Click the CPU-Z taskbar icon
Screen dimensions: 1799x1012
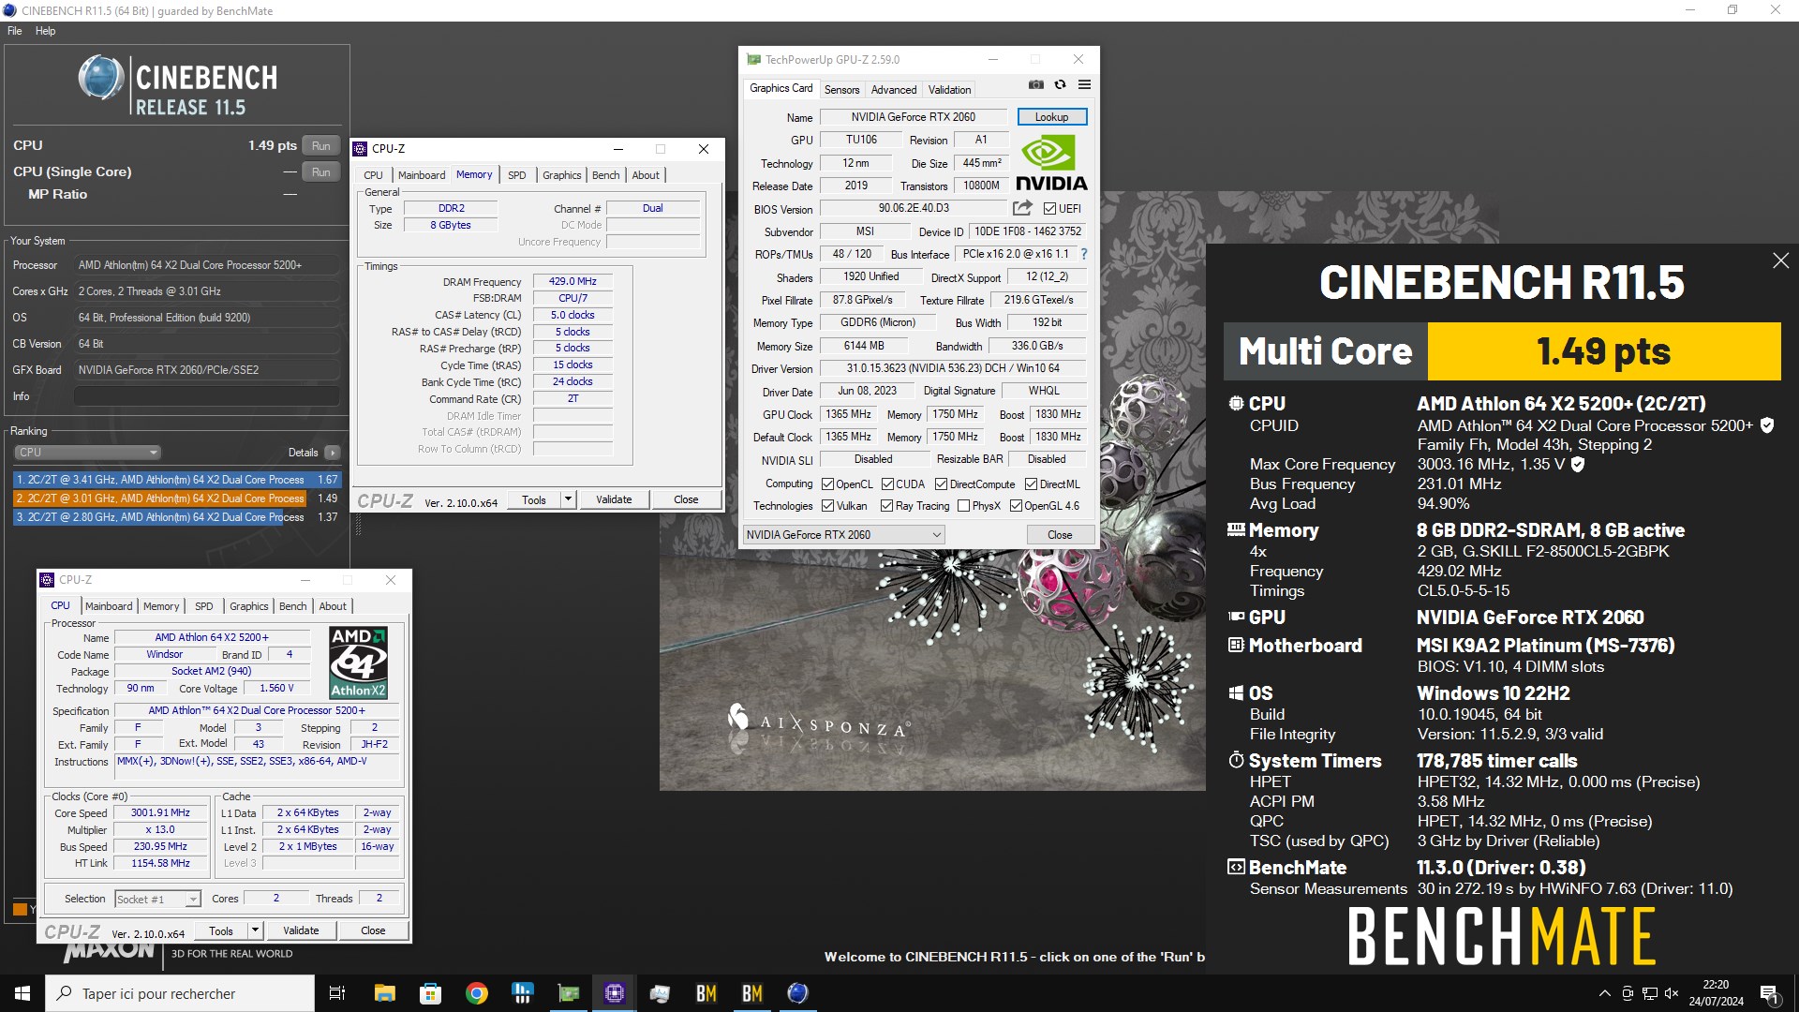pyautogui.click(x=615, y=993)
